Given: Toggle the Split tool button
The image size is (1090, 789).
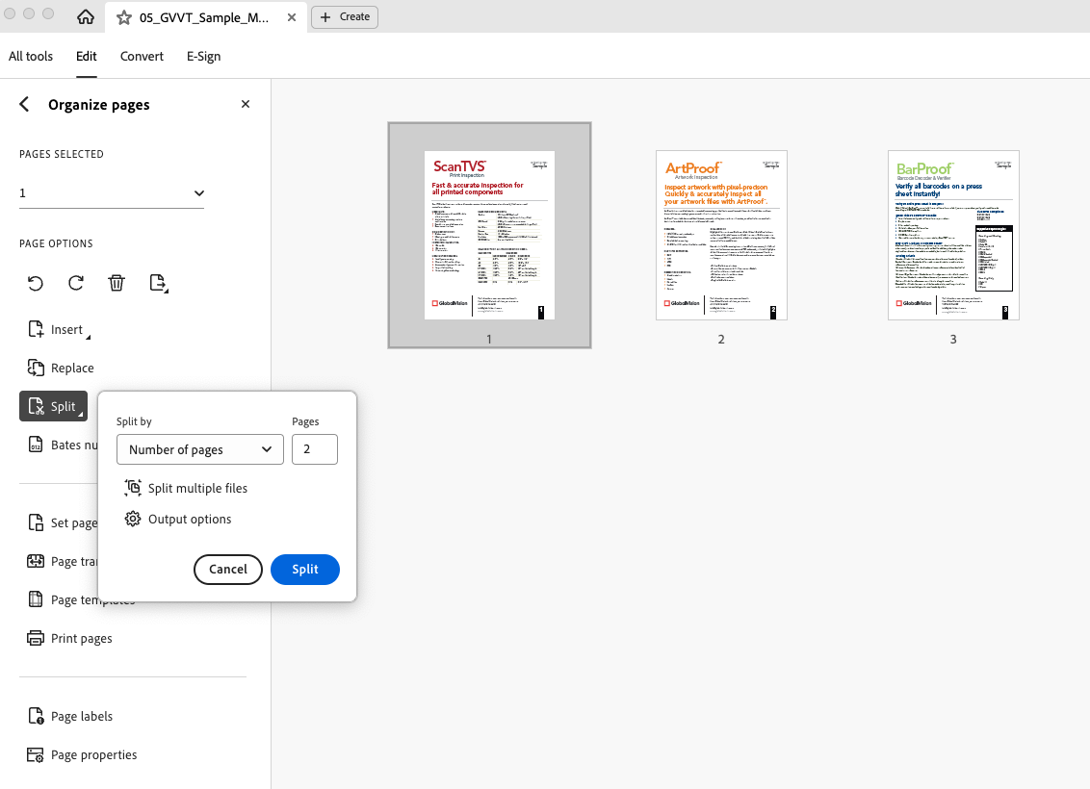Looking at the screenshot, I should pyautogui.click(x=54, y=407).
